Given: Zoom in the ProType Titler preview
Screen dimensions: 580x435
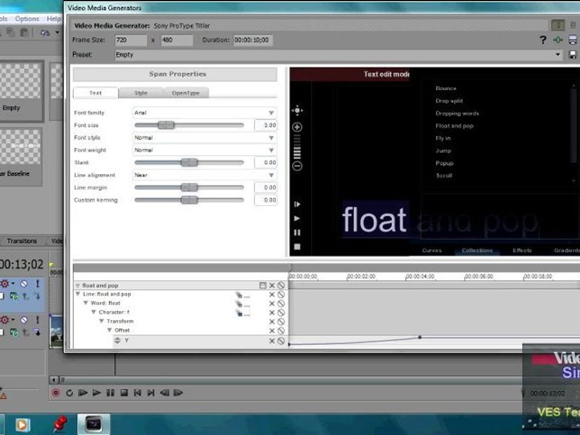Looking at the screenshot, I should (x=297, y=127).
